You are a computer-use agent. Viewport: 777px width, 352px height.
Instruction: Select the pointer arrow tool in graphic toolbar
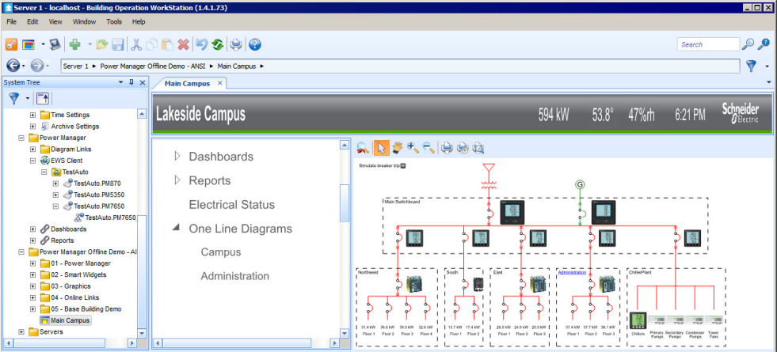(x=380, y=147)
